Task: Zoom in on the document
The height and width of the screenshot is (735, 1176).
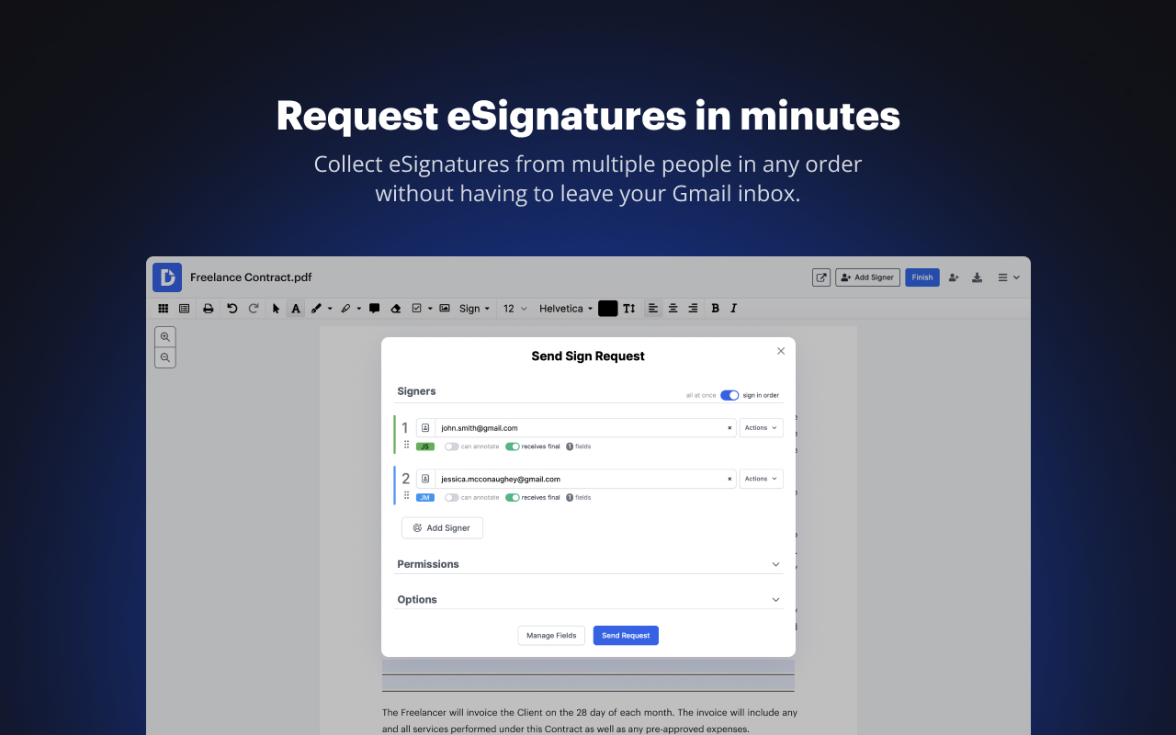Action: (165, 337)
